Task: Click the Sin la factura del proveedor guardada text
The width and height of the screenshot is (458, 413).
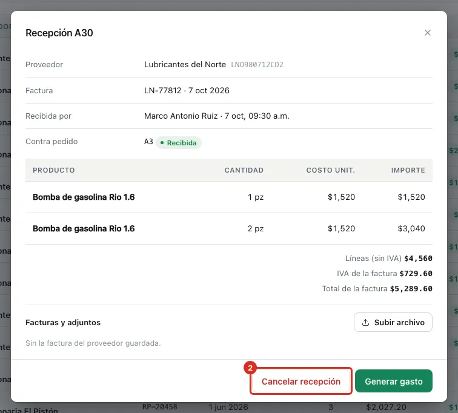Action: 93,343
